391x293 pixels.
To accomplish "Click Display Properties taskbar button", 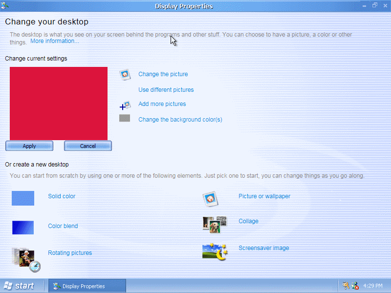I will [87, 286].
